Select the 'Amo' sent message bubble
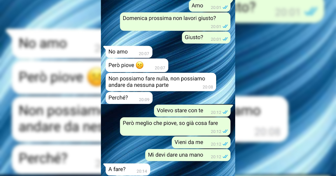 coord(210,6)
